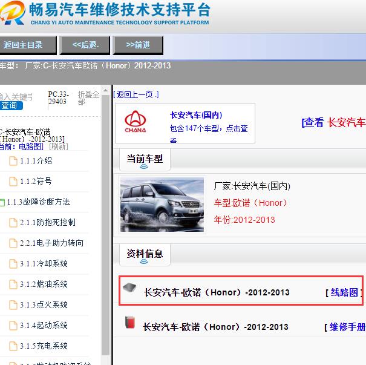Click the red repair manual book icon

pyautogui.click(x=130, y=322)
